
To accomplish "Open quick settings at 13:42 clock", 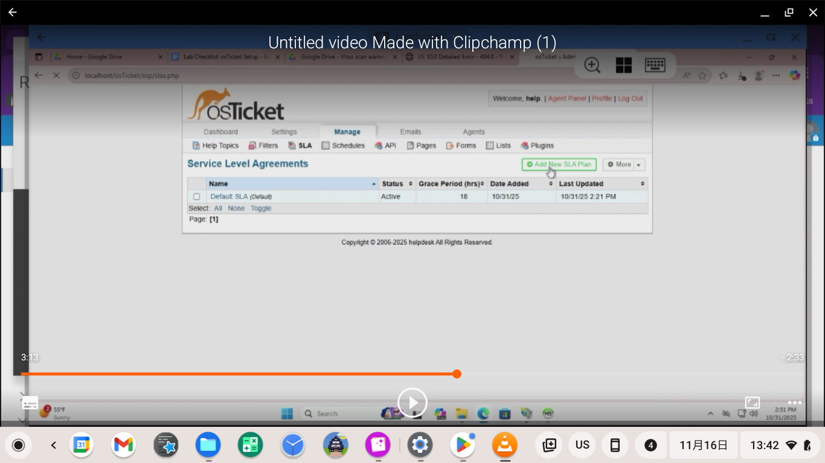I will pyautogui.click(x=780, y=445).
